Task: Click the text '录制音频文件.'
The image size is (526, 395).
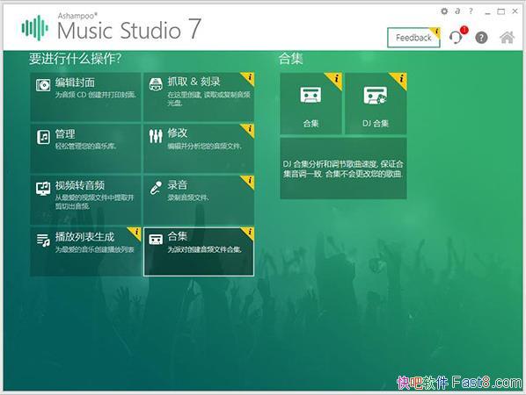Action: click(x=188, y=197)
